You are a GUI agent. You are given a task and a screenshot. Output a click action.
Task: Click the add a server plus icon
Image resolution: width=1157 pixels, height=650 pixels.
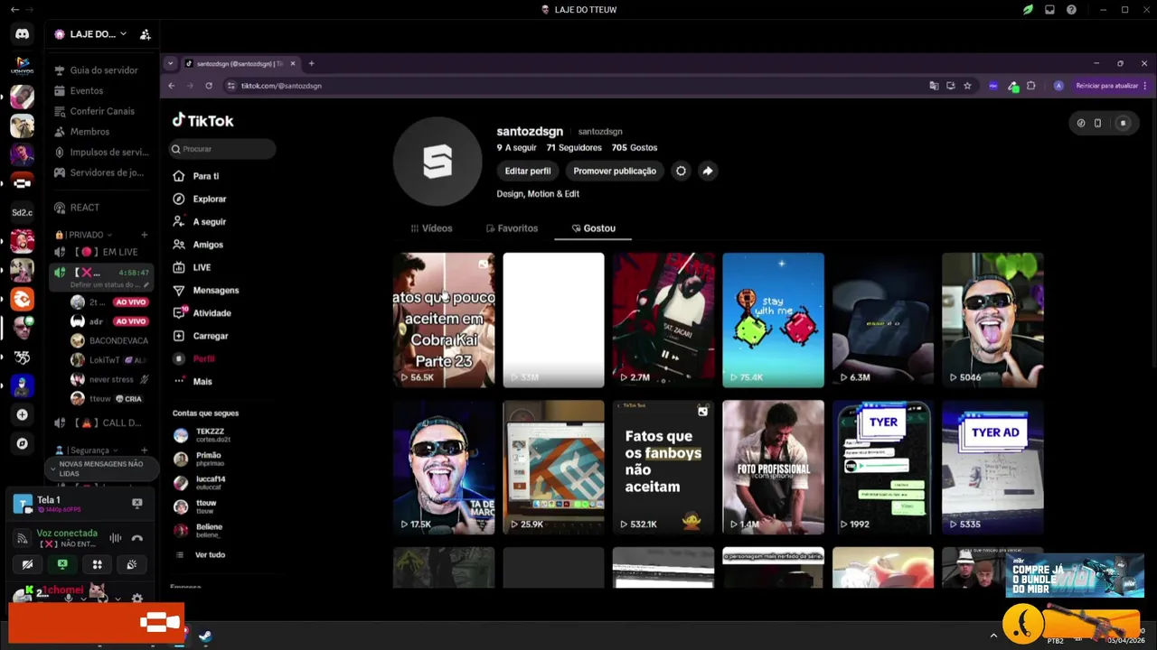point(22,414)
